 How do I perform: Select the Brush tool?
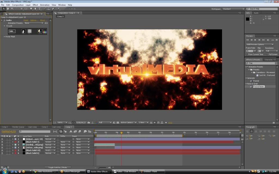pyautogui.click(x=45, y=9)
